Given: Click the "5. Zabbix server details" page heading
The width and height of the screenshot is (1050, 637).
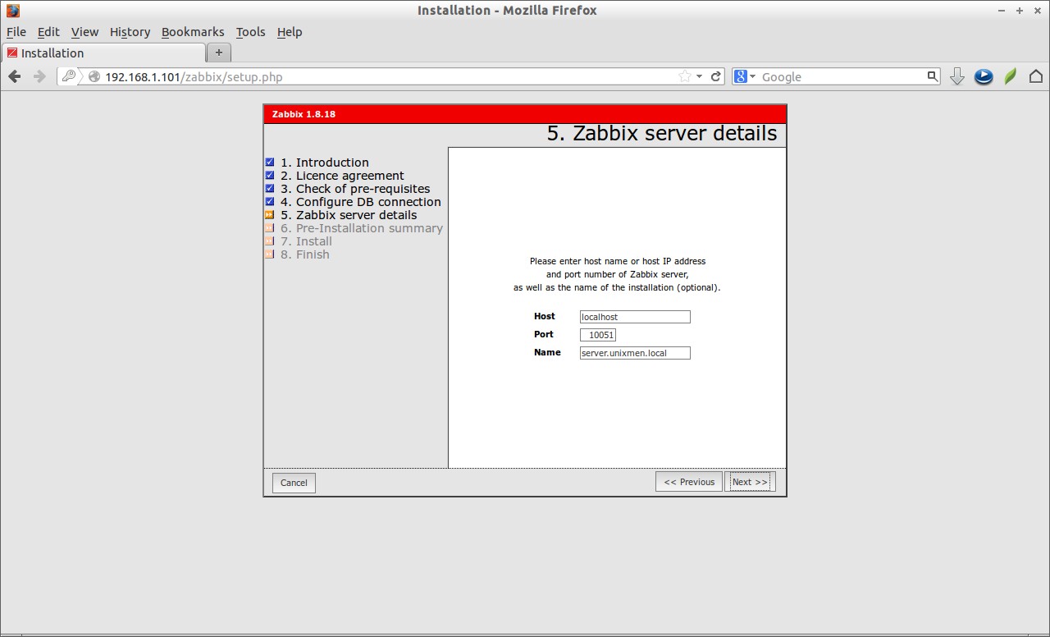Looking at the screenshot, I should pyautogui.click(x=662, y=134).
